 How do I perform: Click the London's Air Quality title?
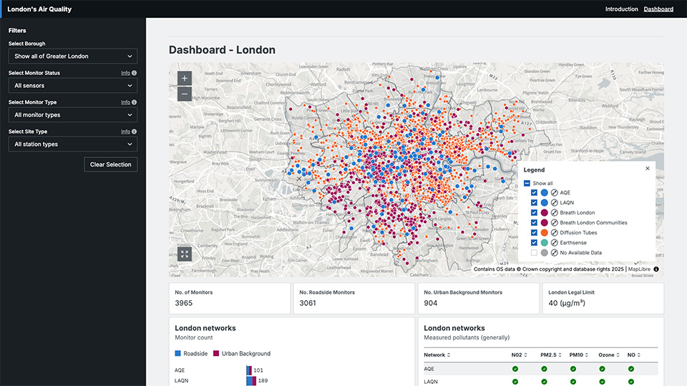coord(39,9)
